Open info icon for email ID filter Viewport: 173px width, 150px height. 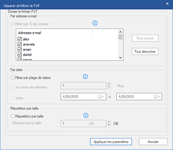[x=95, y=23]
